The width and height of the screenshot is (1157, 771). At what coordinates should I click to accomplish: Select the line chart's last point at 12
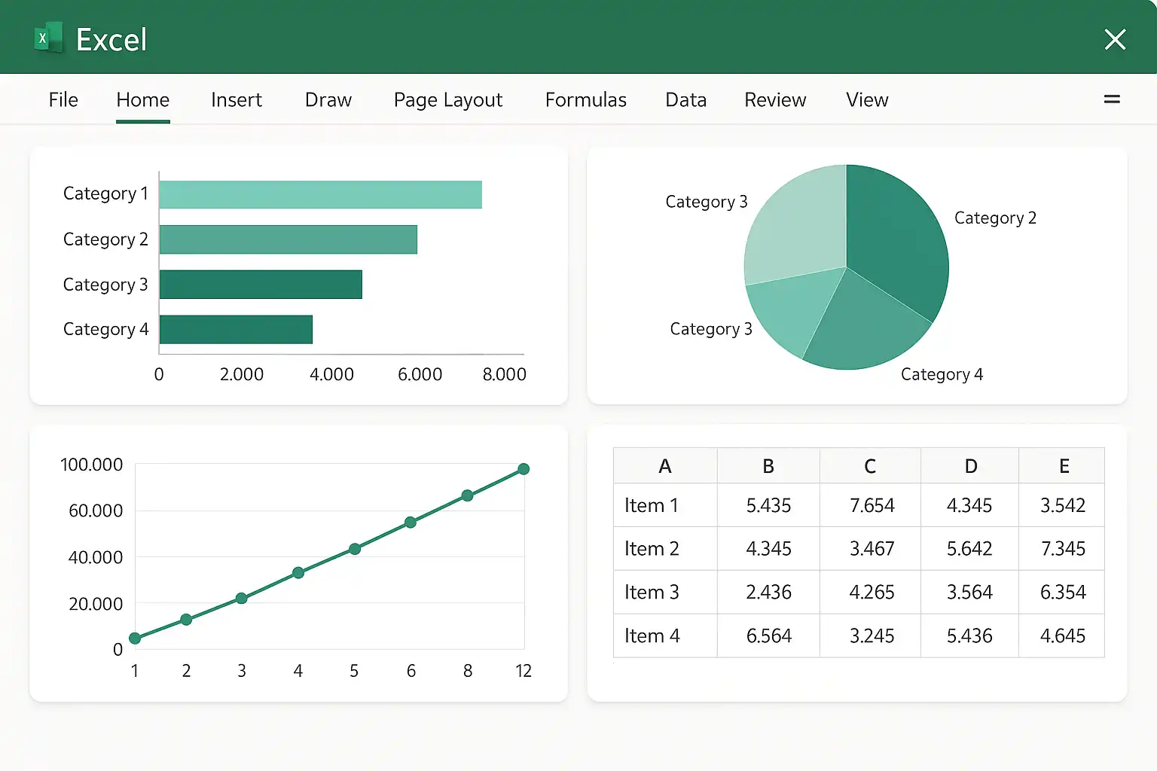pos(524,469)
